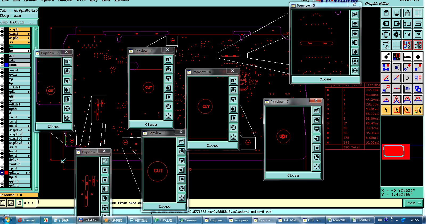
Task: Toggle the grid display icon
Action: (x=397, y=45)
